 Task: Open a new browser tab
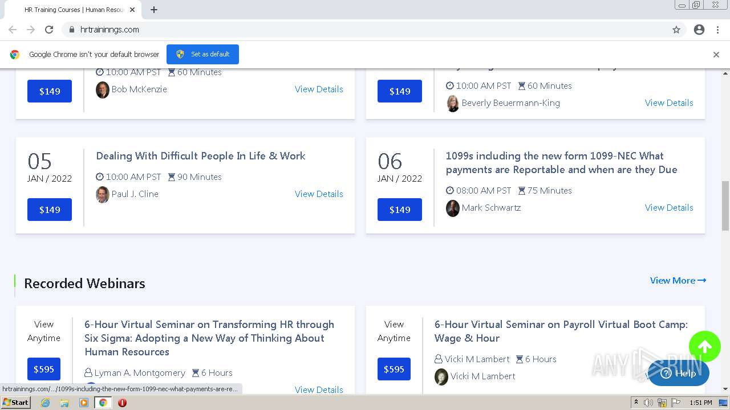coord(154,10)
